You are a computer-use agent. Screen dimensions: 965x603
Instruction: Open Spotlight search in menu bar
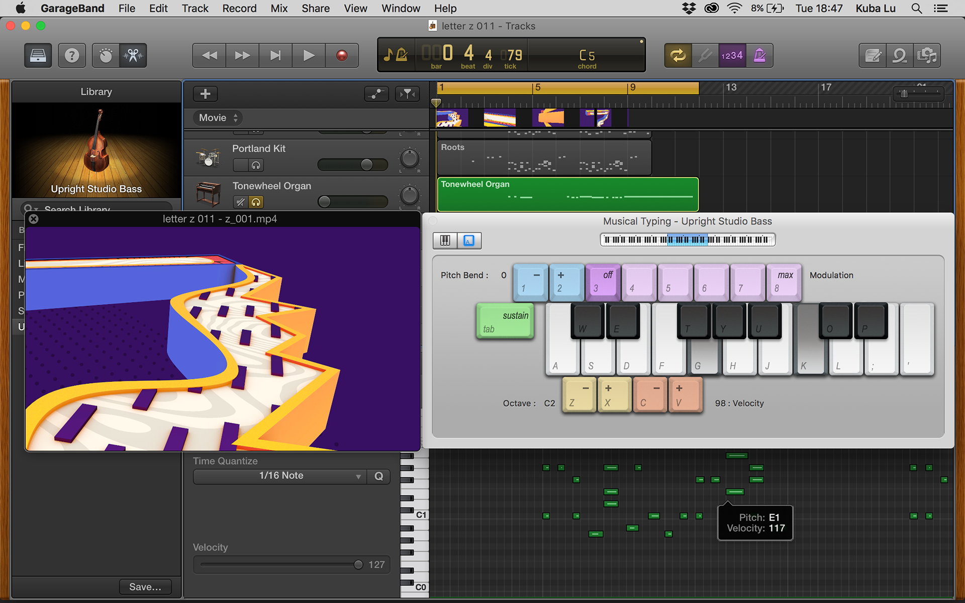pos(917,9)
